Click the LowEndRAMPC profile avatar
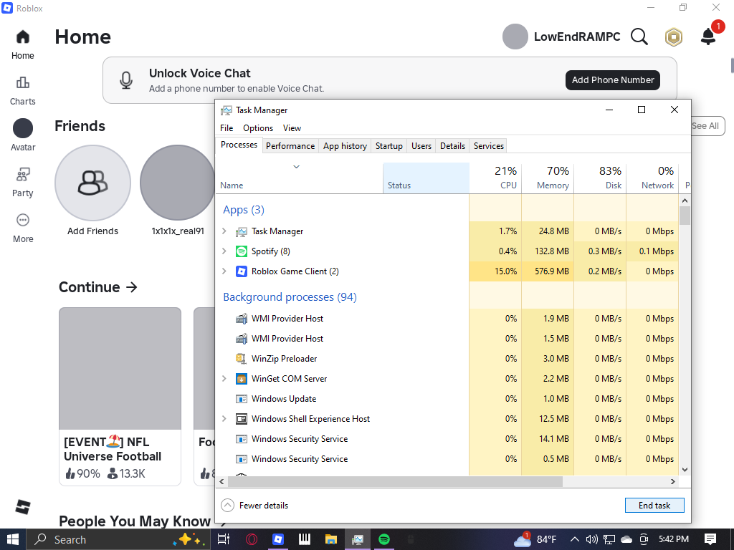This screenshot has height=550, width=734. click(x=515, y=37)
